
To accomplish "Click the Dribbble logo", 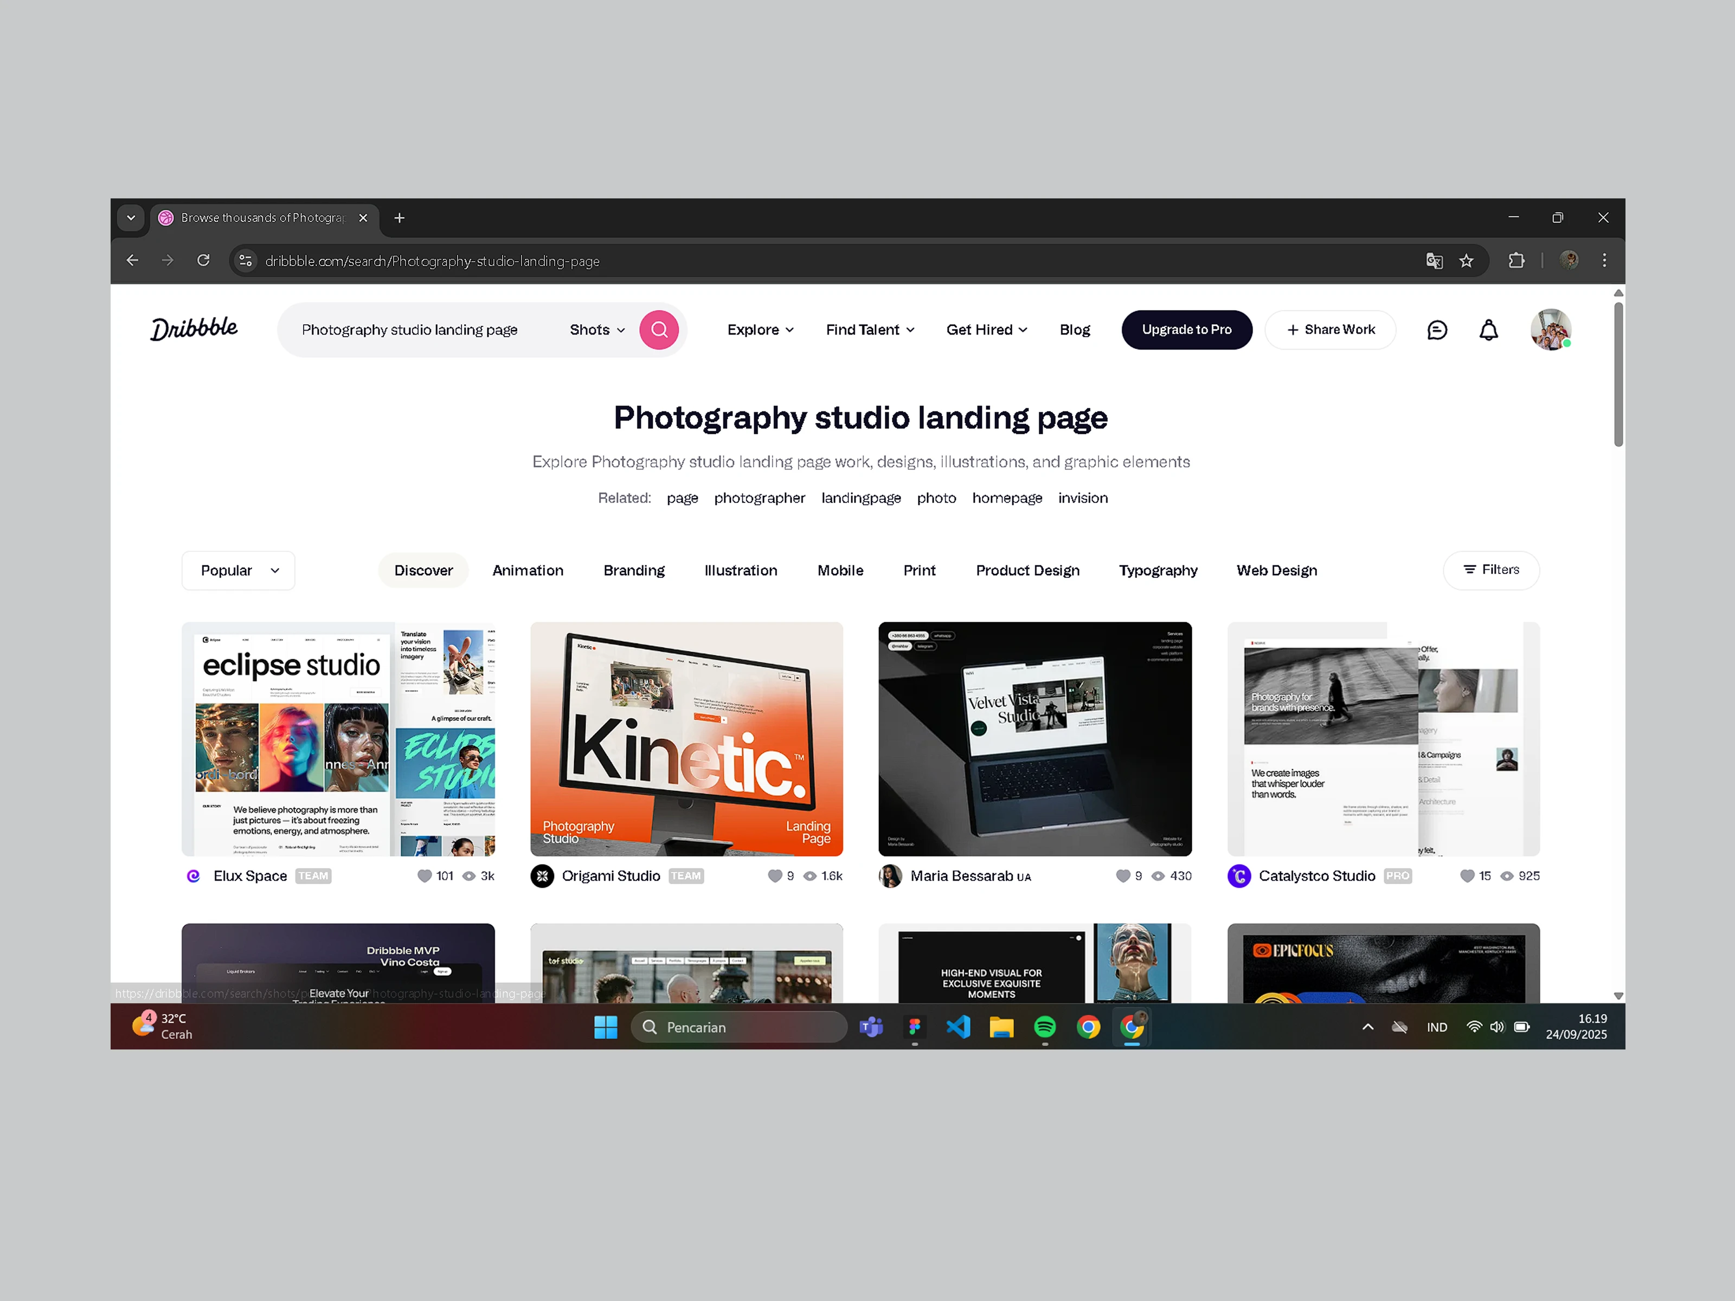I will click(194, 329).
